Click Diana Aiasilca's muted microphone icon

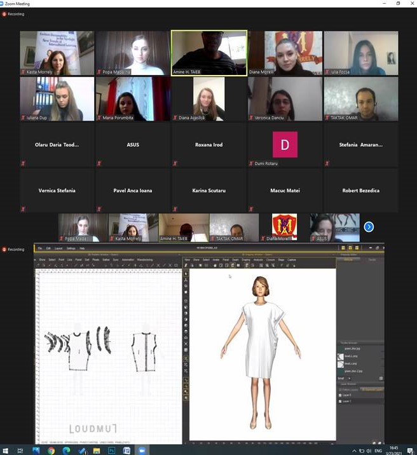(x=175, y=118)
